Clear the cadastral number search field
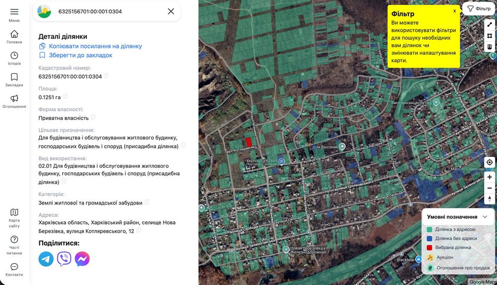The height and width of the screenshot is (285, 497). [171, 11]
